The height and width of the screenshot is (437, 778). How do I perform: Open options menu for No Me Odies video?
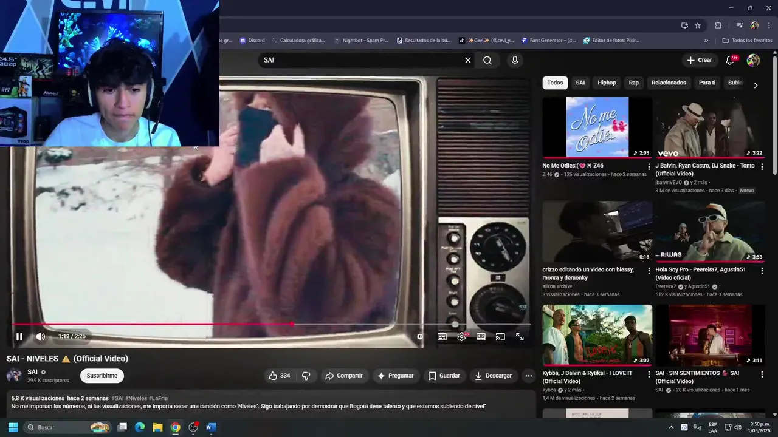pos(649,166)
